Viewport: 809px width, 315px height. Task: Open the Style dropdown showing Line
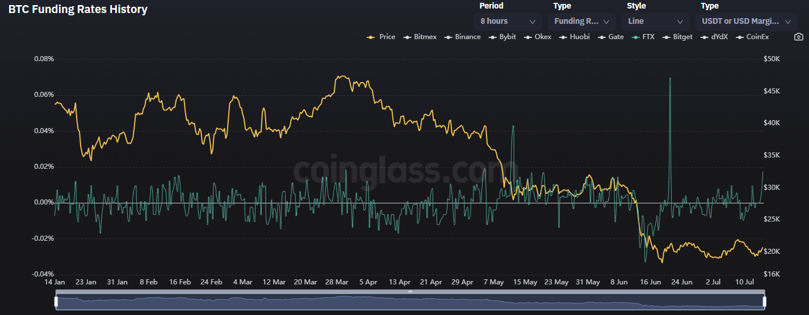(x=655, y=22)
